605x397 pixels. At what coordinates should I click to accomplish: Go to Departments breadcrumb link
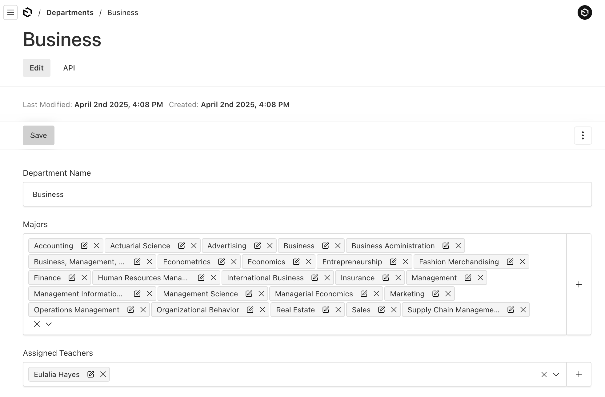point(70,13)
